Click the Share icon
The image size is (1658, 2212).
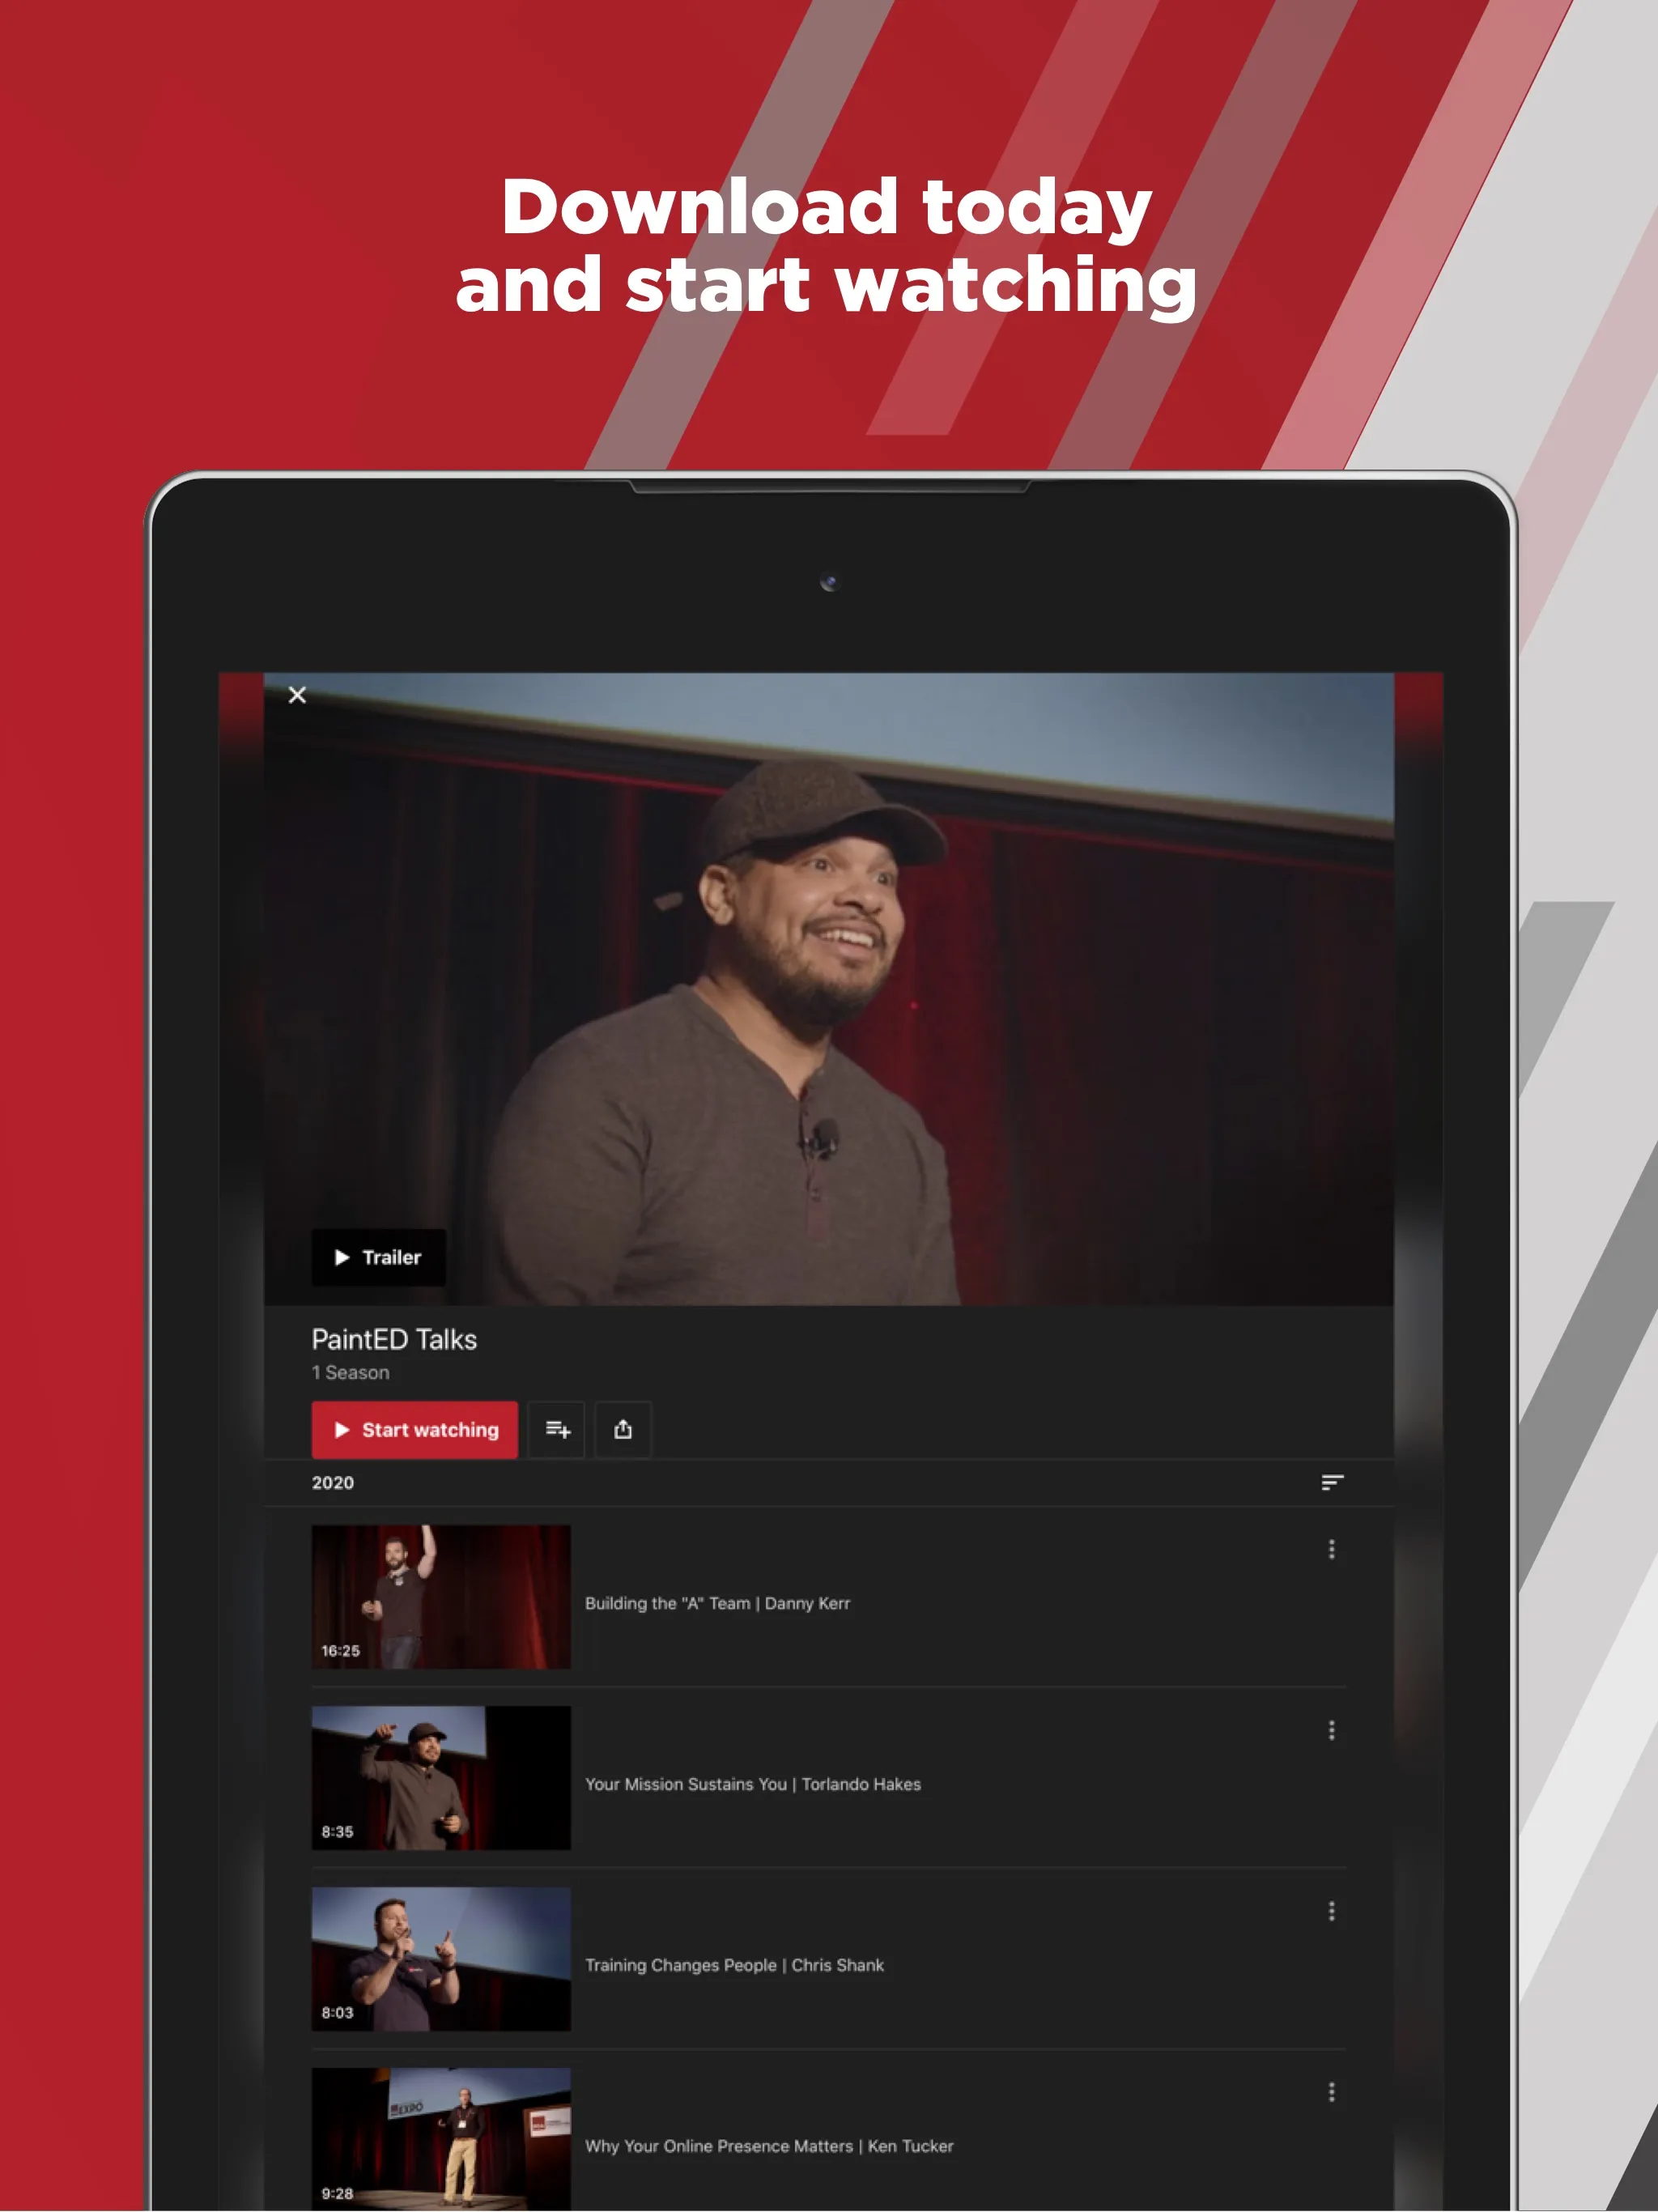pos(622,1430)
